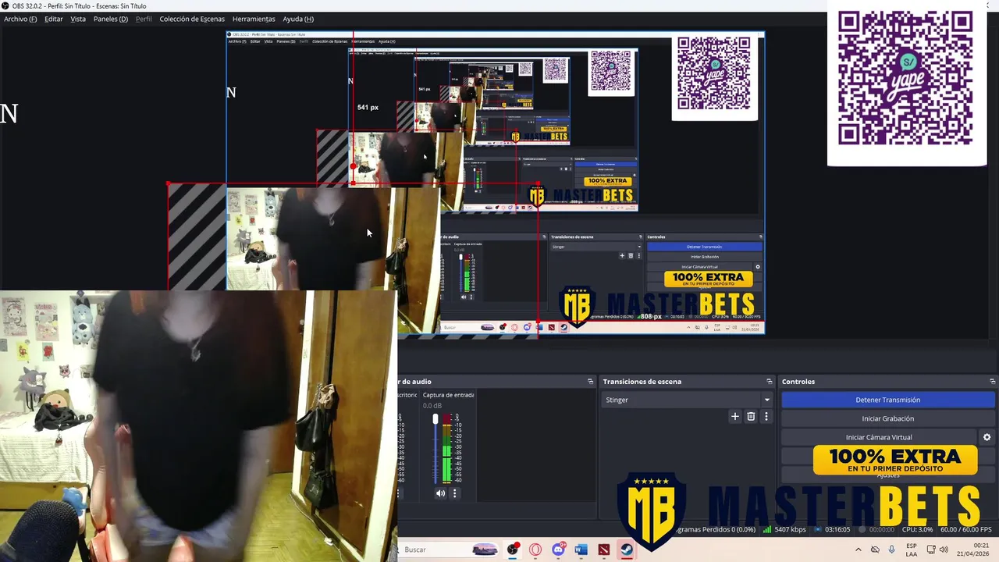Viewport: 999px width, 562px height.
Task: Click the dropped frames Perdidos status
Action: click(x=714, y=529)
